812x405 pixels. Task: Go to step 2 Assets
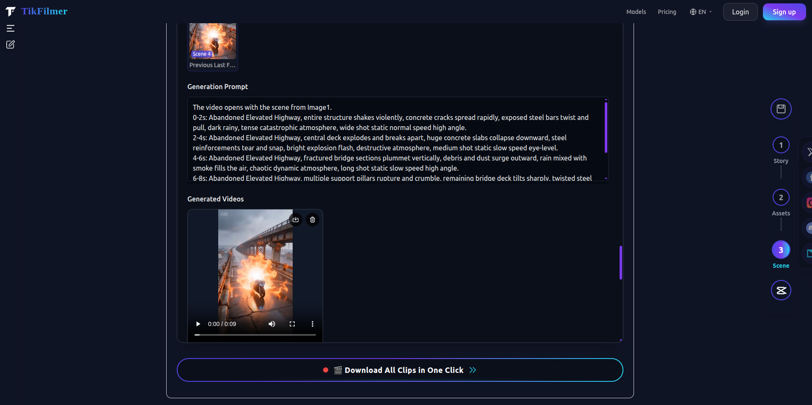tap(780, 197)
